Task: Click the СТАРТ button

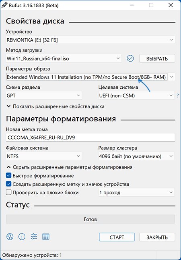Action: coord(117,237)
